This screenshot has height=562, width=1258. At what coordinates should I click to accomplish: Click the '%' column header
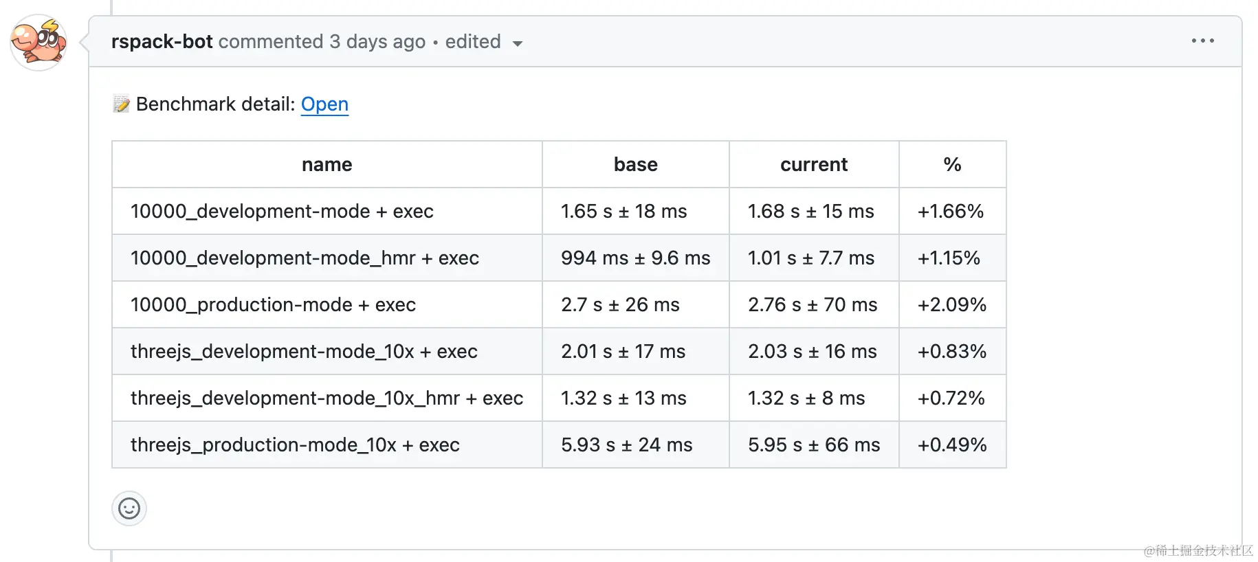pos(952,165)
